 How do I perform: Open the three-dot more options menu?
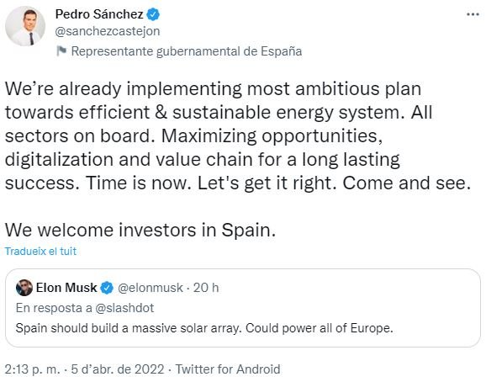(x=473, y=14)
